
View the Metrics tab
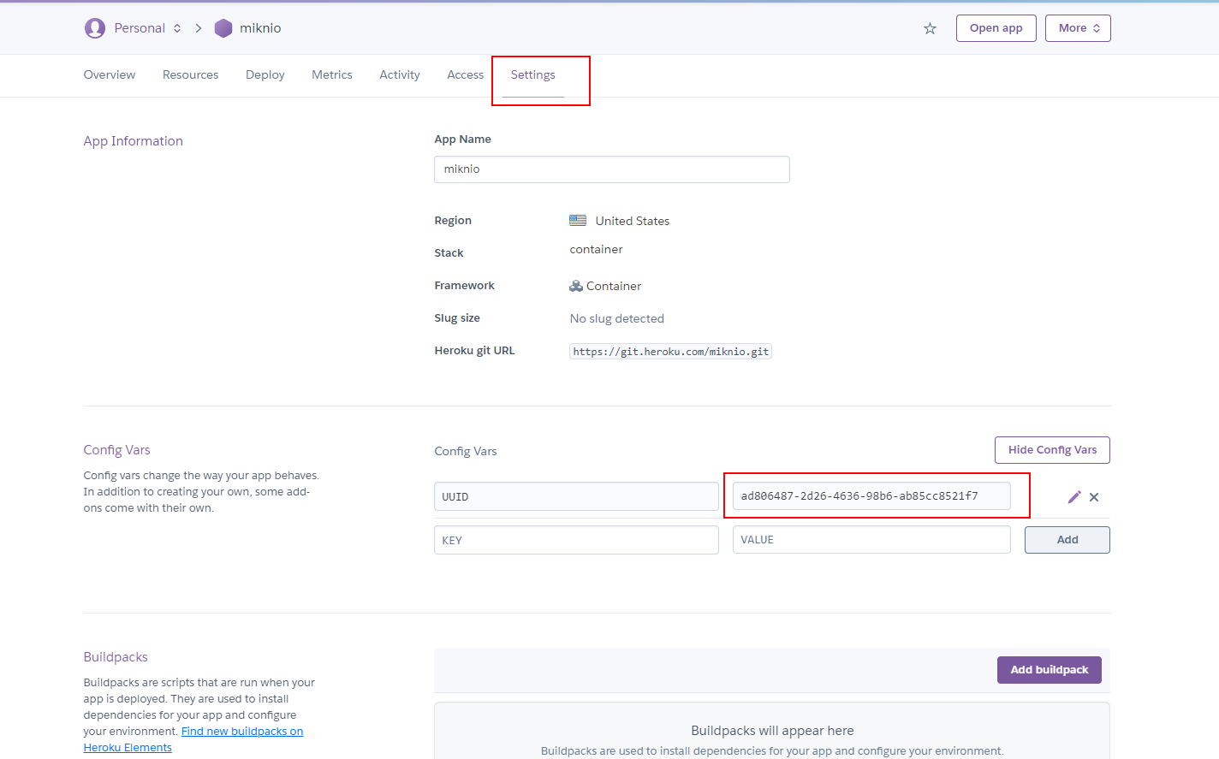[x=331, y=75]
